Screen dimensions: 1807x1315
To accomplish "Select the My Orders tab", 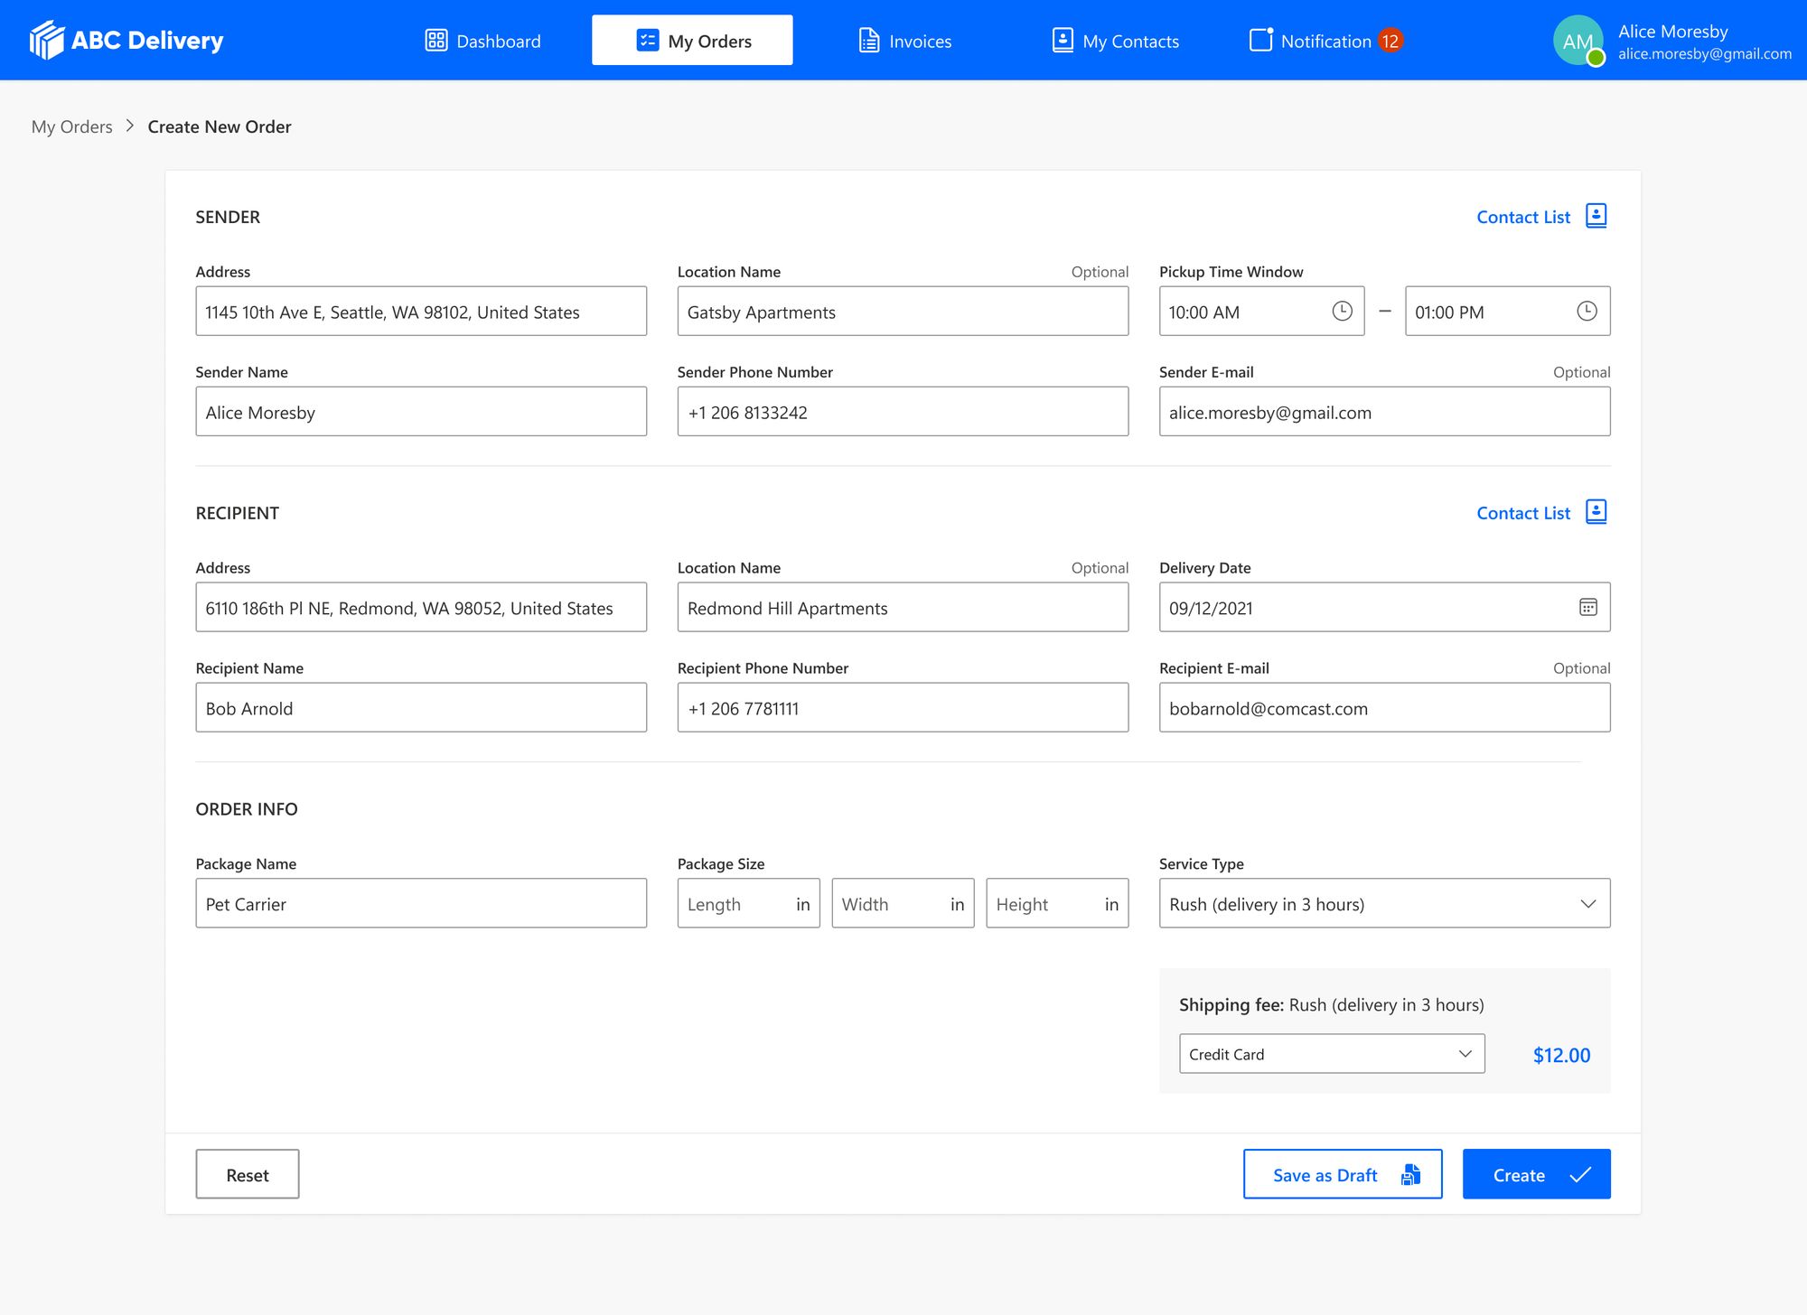I will pyautogui.click(x=692, y=40).
